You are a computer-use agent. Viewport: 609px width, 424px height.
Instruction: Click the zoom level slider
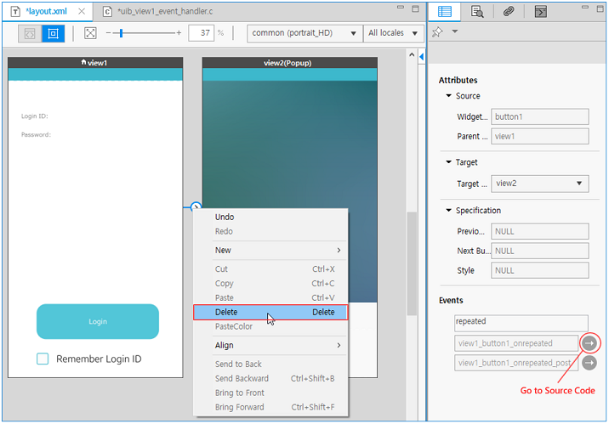122,33
